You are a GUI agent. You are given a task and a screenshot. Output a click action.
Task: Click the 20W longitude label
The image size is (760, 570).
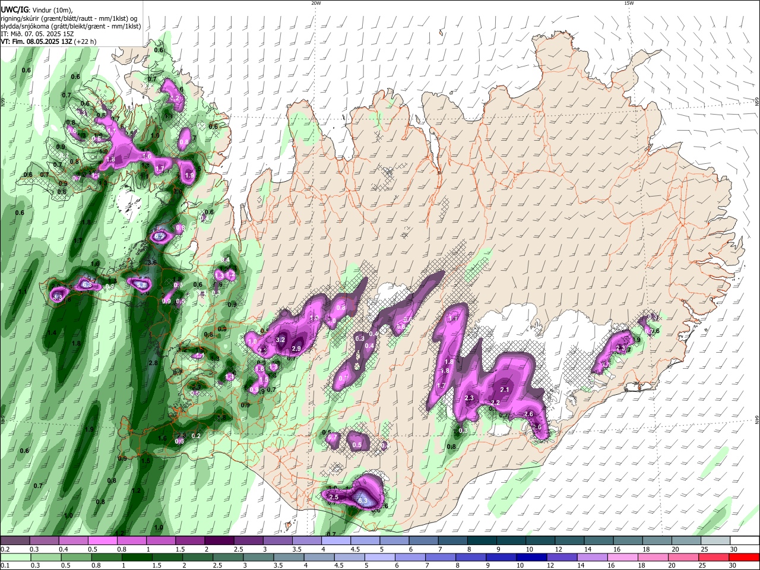click(316, 3)
